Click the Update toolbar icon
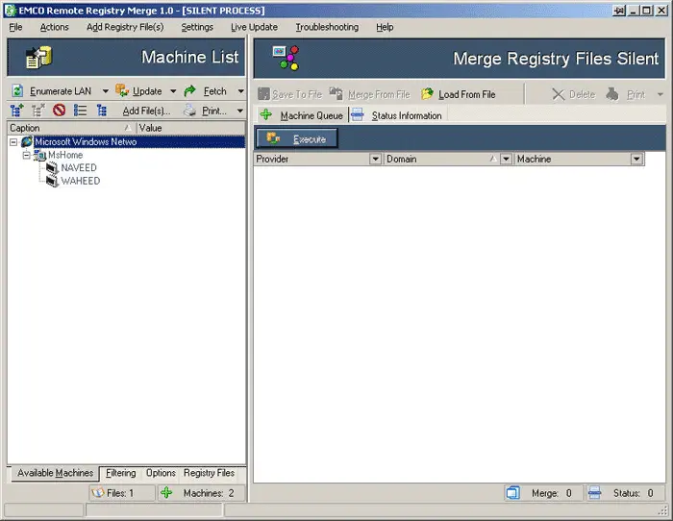This screenshot has height=521, width=673. (122, 91)
